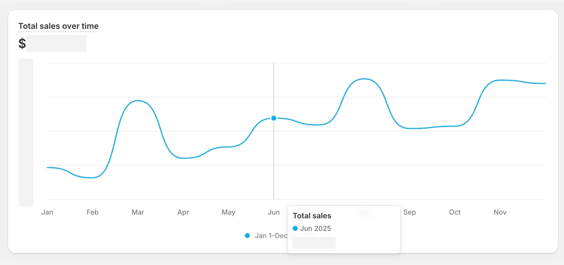Select the Jan label on x-axis

tap(47, 212)
